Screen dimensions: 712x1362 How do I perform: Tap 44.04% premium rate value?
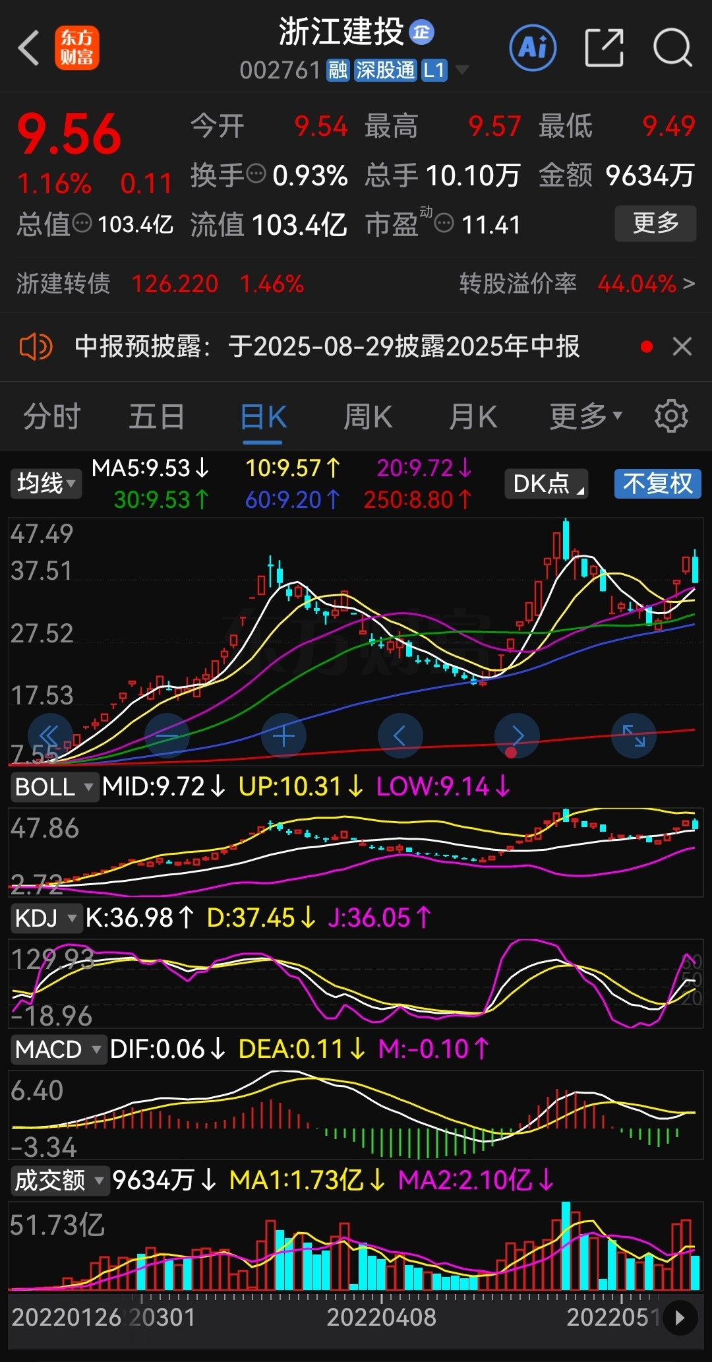click(637, 284)
